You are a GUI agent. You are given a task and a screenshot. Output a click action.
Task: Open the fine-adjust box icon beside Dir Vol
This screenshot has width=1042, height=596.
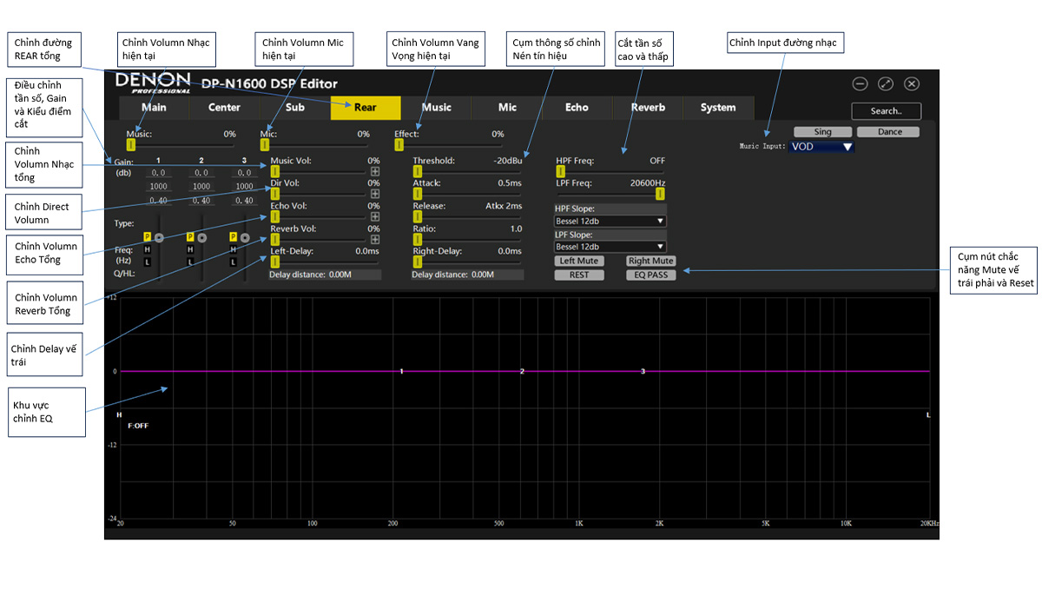(x=375, y=194)
